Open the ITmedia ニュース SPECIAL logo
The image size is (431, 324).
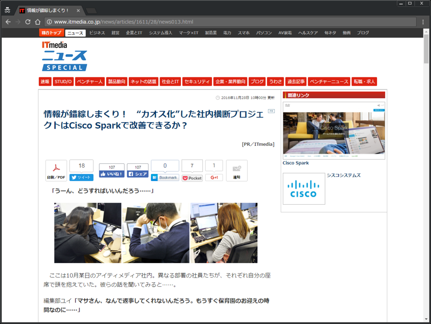point(64,56)
